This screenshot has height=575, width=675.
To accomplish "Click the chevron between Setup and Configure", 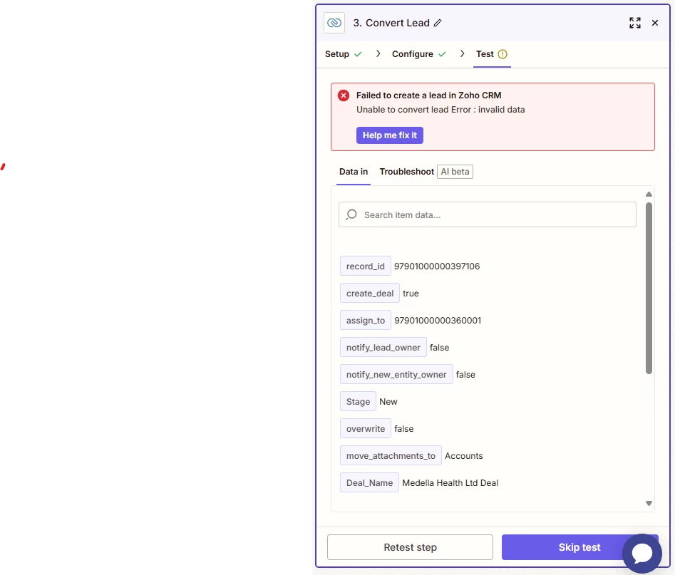I will click(x=378, y=54).
